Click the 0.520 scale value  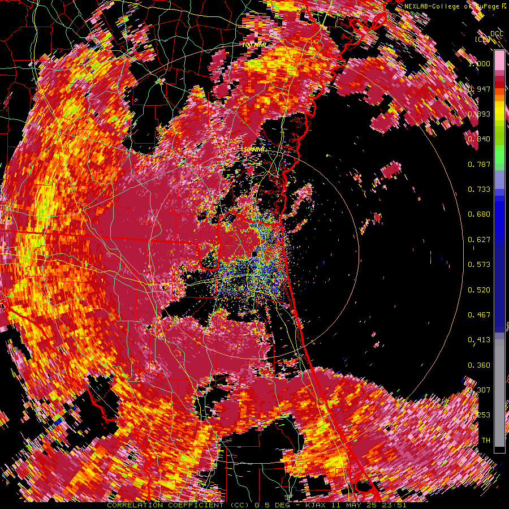point(479,290)
